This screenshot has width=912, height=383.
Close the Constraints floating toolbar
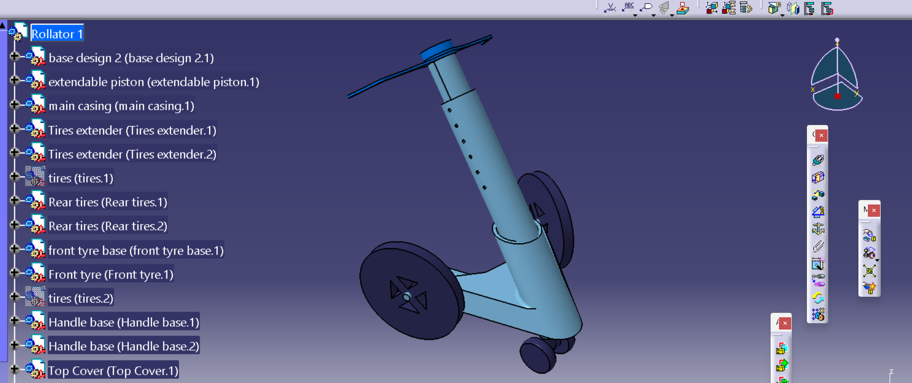[x=821, y=135]
